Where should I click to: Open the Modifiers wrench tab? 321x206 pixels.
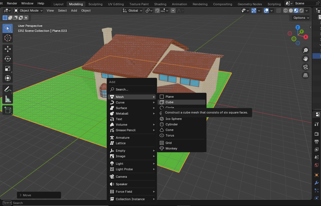pos(317,183)
